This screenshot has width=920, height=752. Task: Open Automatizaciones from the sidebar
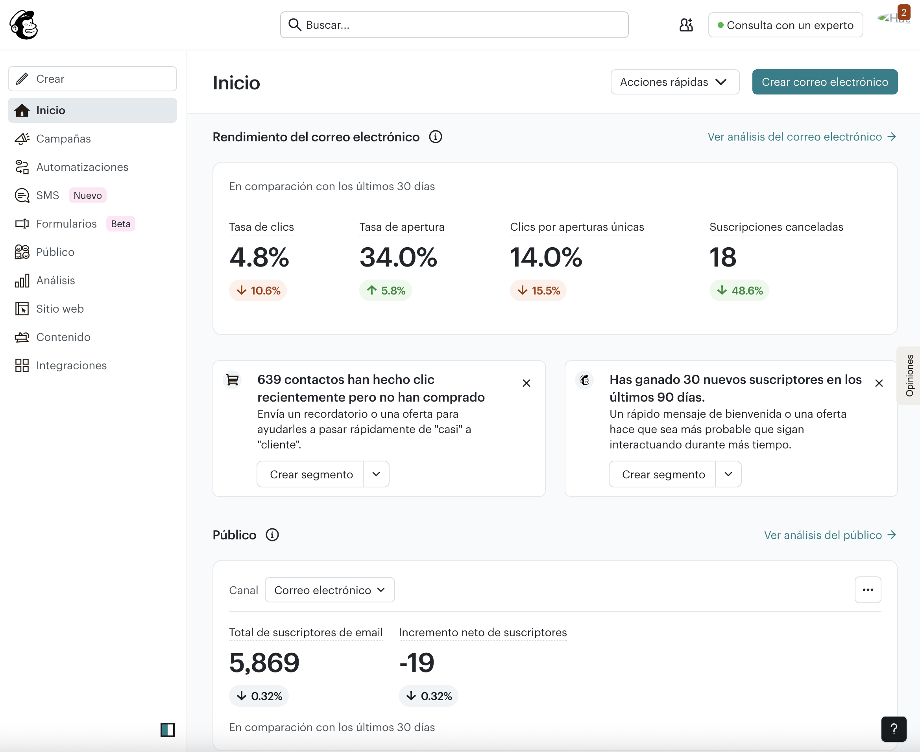[82, 167]
